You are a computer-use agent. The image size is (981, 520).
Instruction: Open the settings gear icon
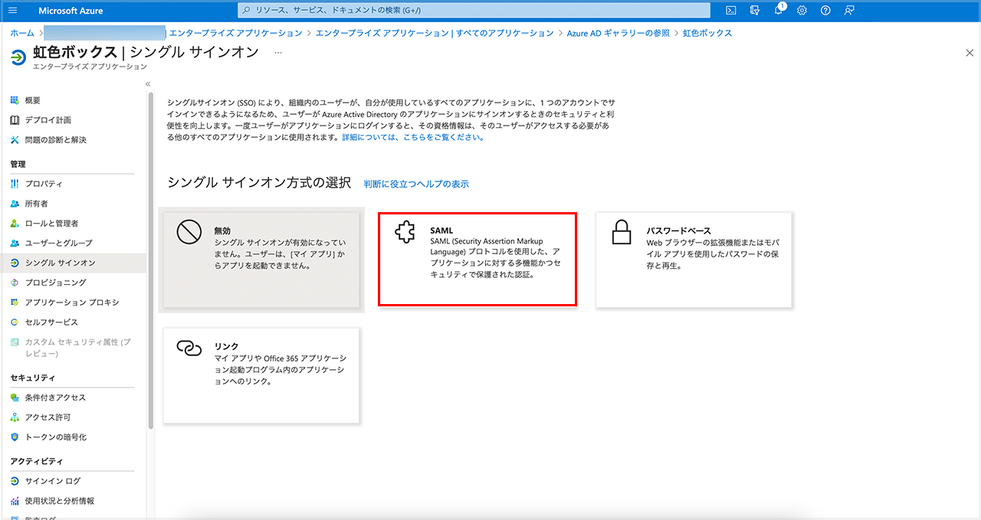click(x=802, y=11)
